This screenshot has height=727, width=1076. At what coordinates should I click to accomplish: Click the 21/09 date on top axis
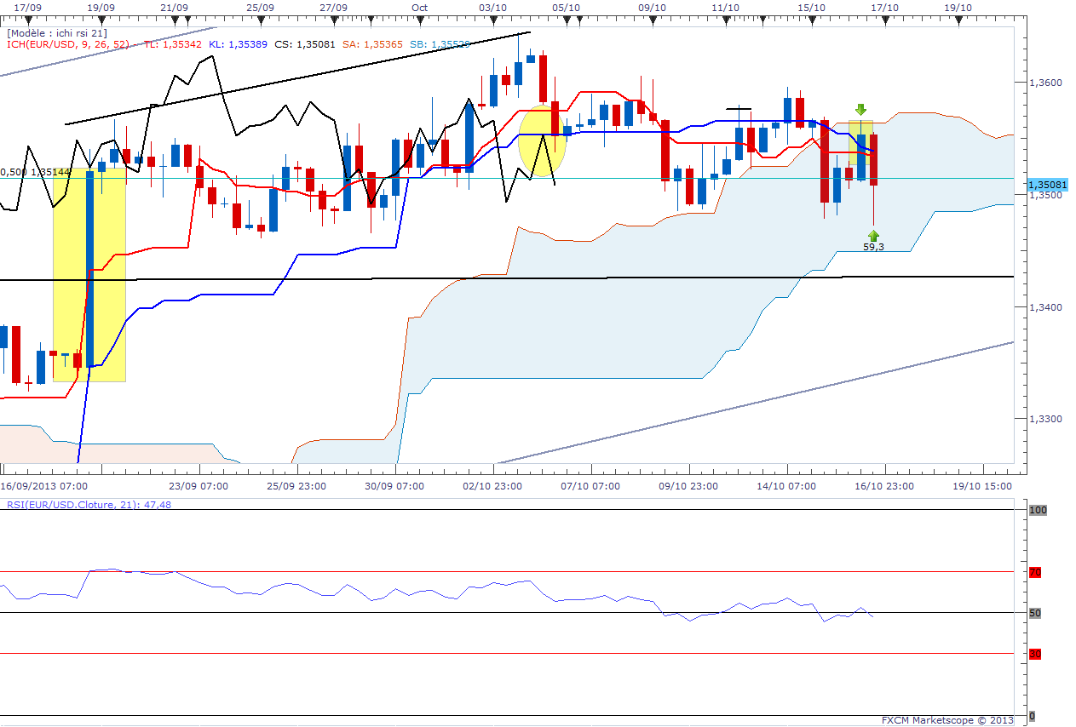point(175,7)
